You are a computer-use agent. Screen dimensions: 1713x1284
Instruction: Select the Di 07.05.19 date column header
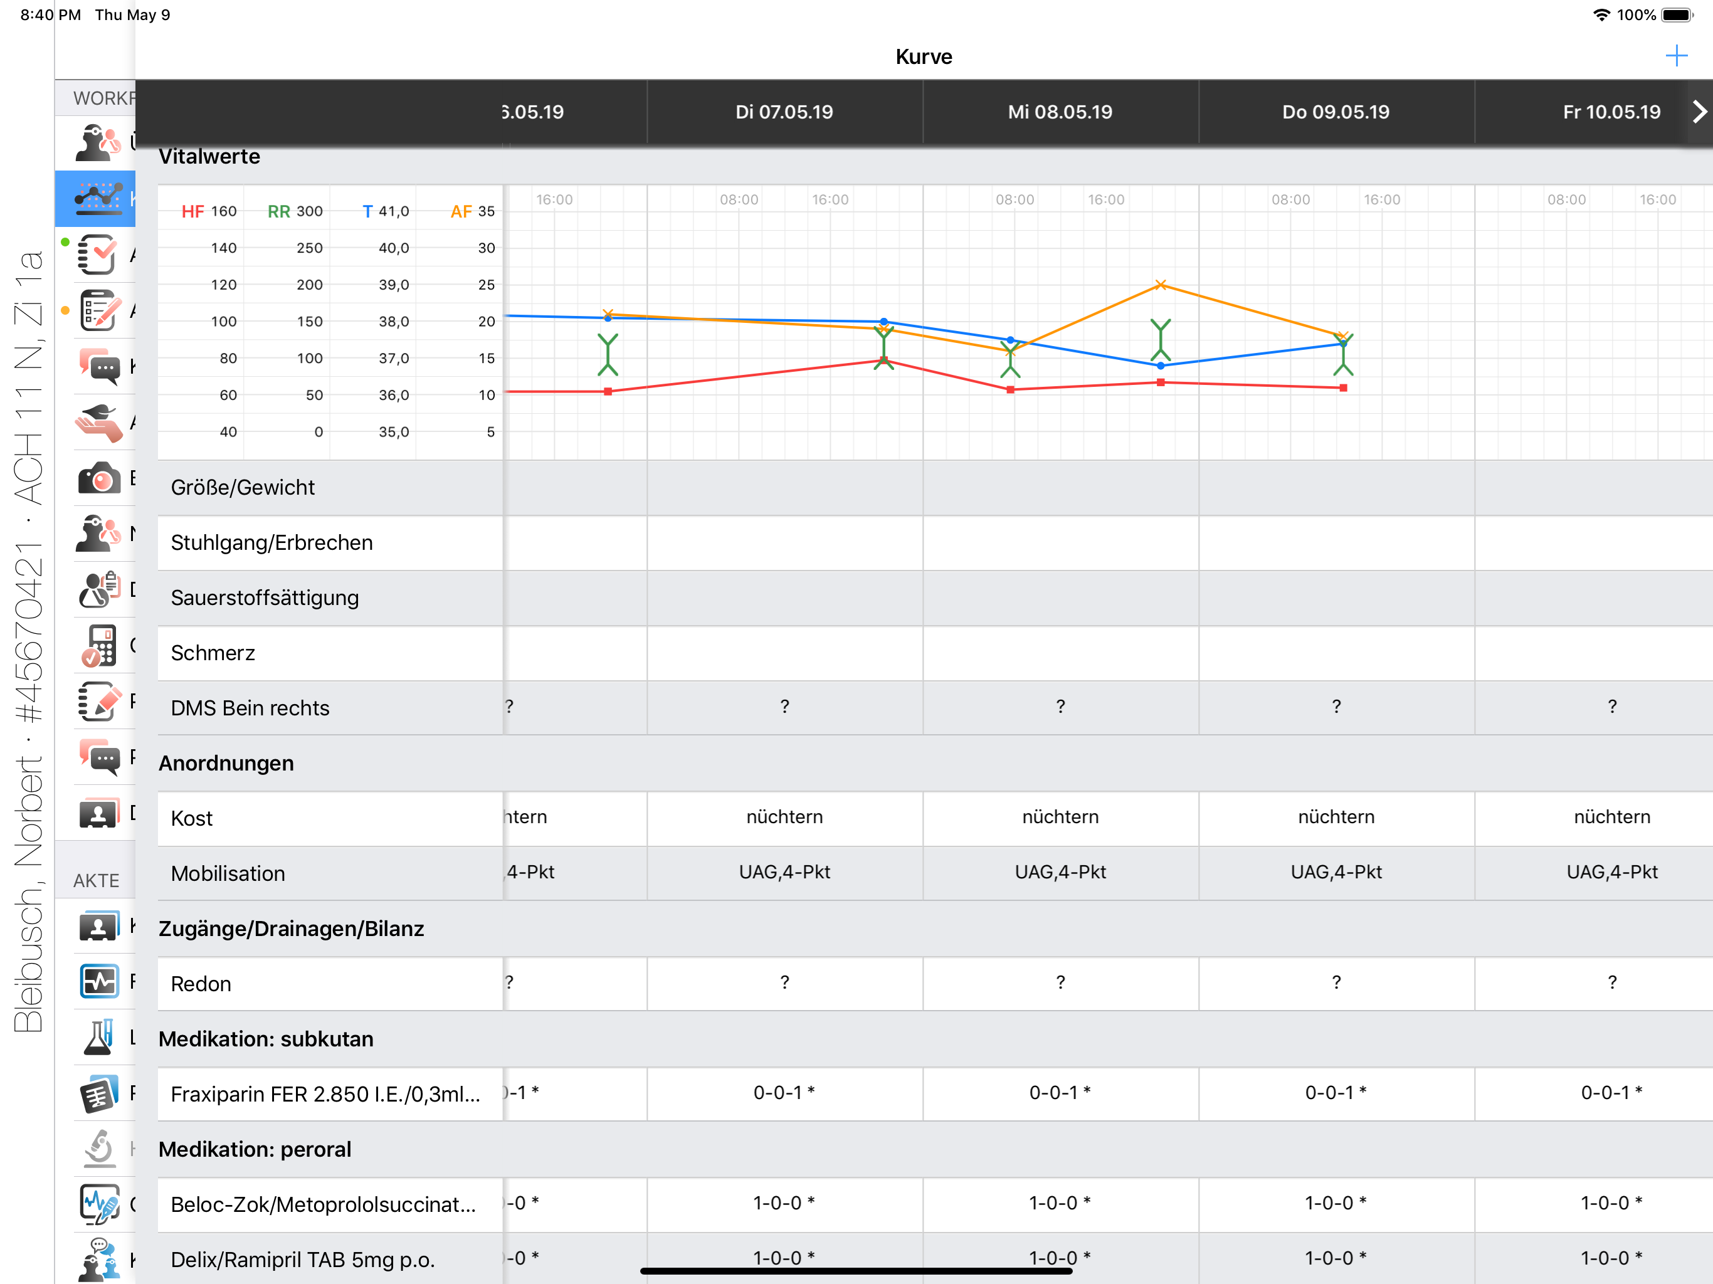(784, 112)
